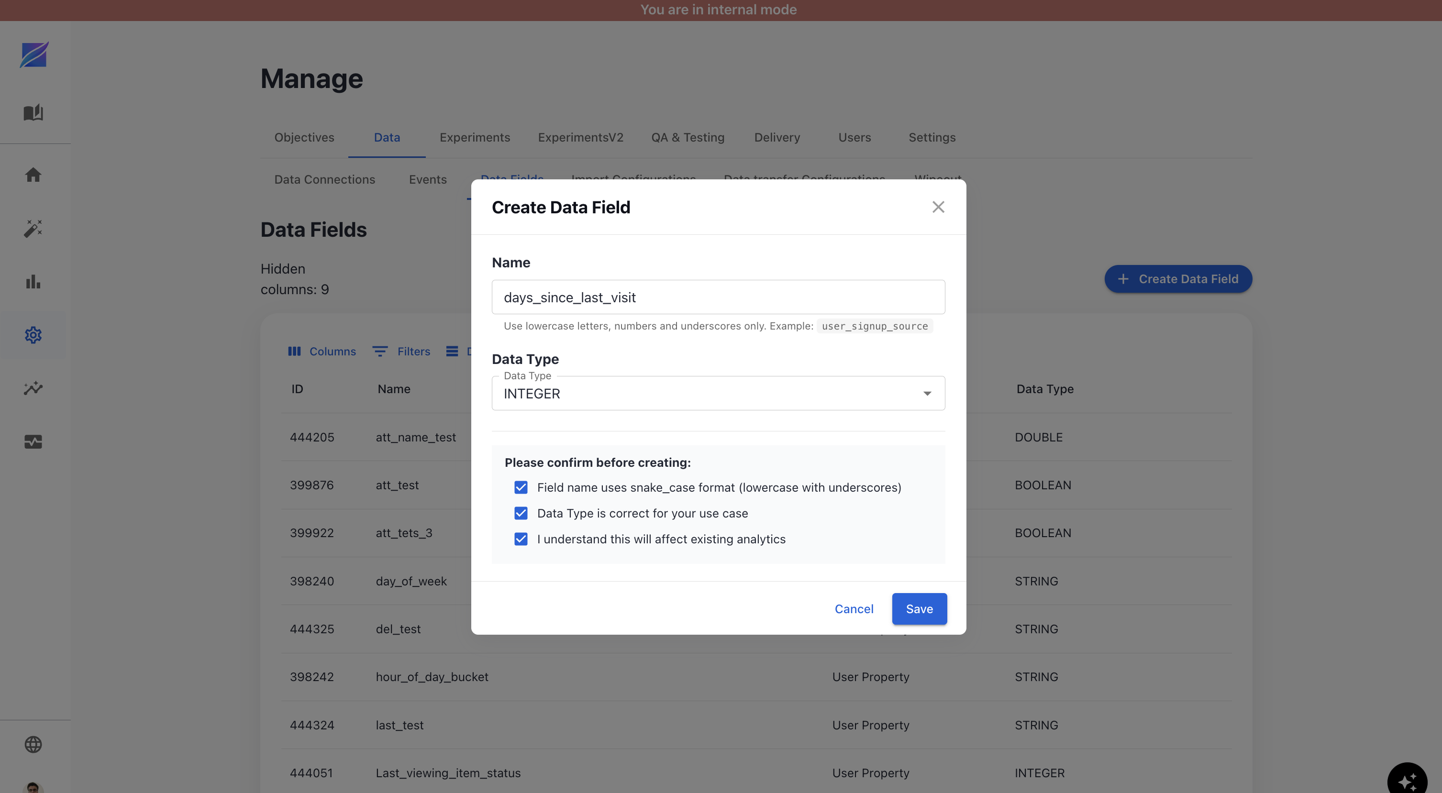The image size is (1442, 793).
Task: Go to the Home icon in sidebar
Action: tap(33, 175)
